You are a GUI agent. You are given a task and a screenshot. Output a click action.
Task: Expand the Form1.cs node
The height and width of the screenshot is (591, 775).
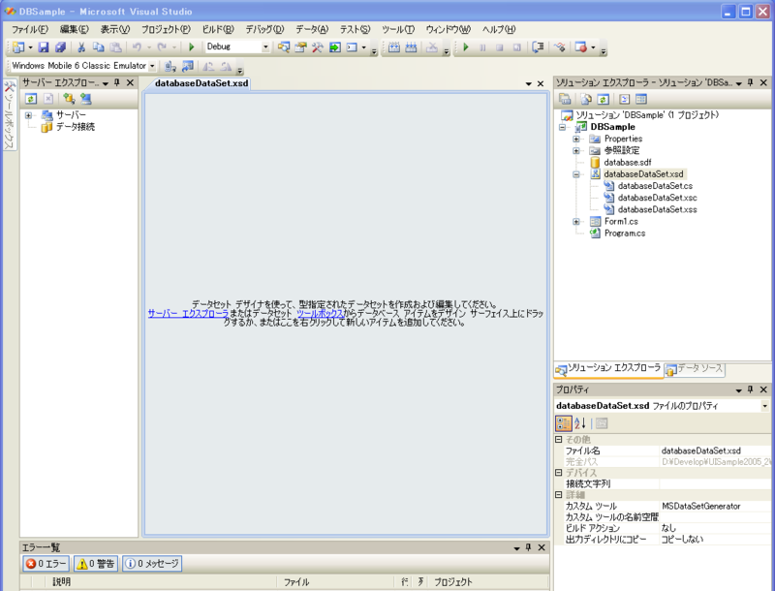point(576,222)
